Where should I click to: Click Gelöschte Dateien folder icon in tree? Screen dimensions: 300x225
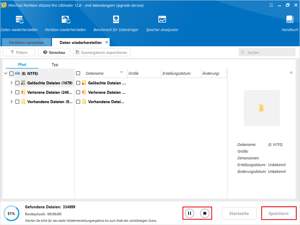tap(23, 83)
